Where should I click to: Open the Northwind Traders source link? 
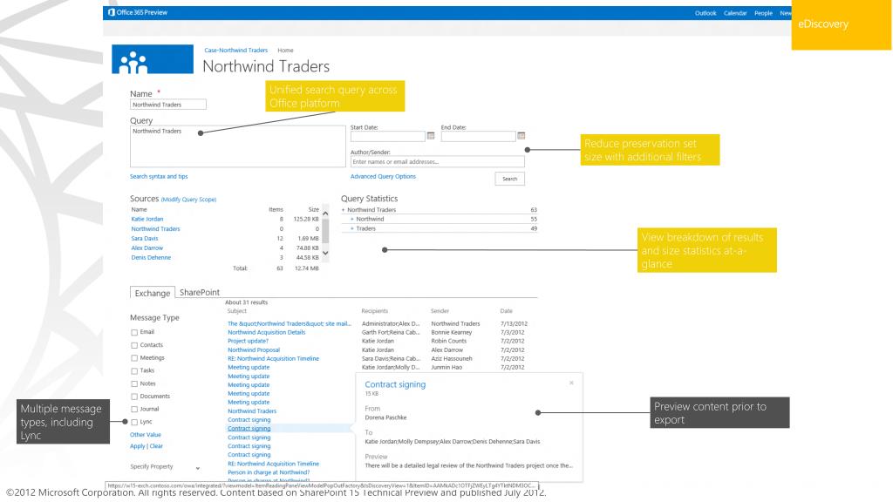pyautogui.click(x=155, y=229)
